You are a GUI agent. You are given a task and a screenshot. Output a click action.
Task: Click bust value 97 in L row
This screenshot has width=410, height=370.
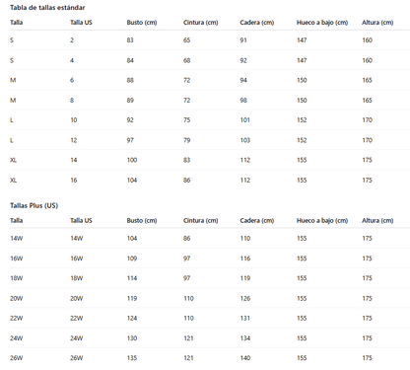coord(130,140)
